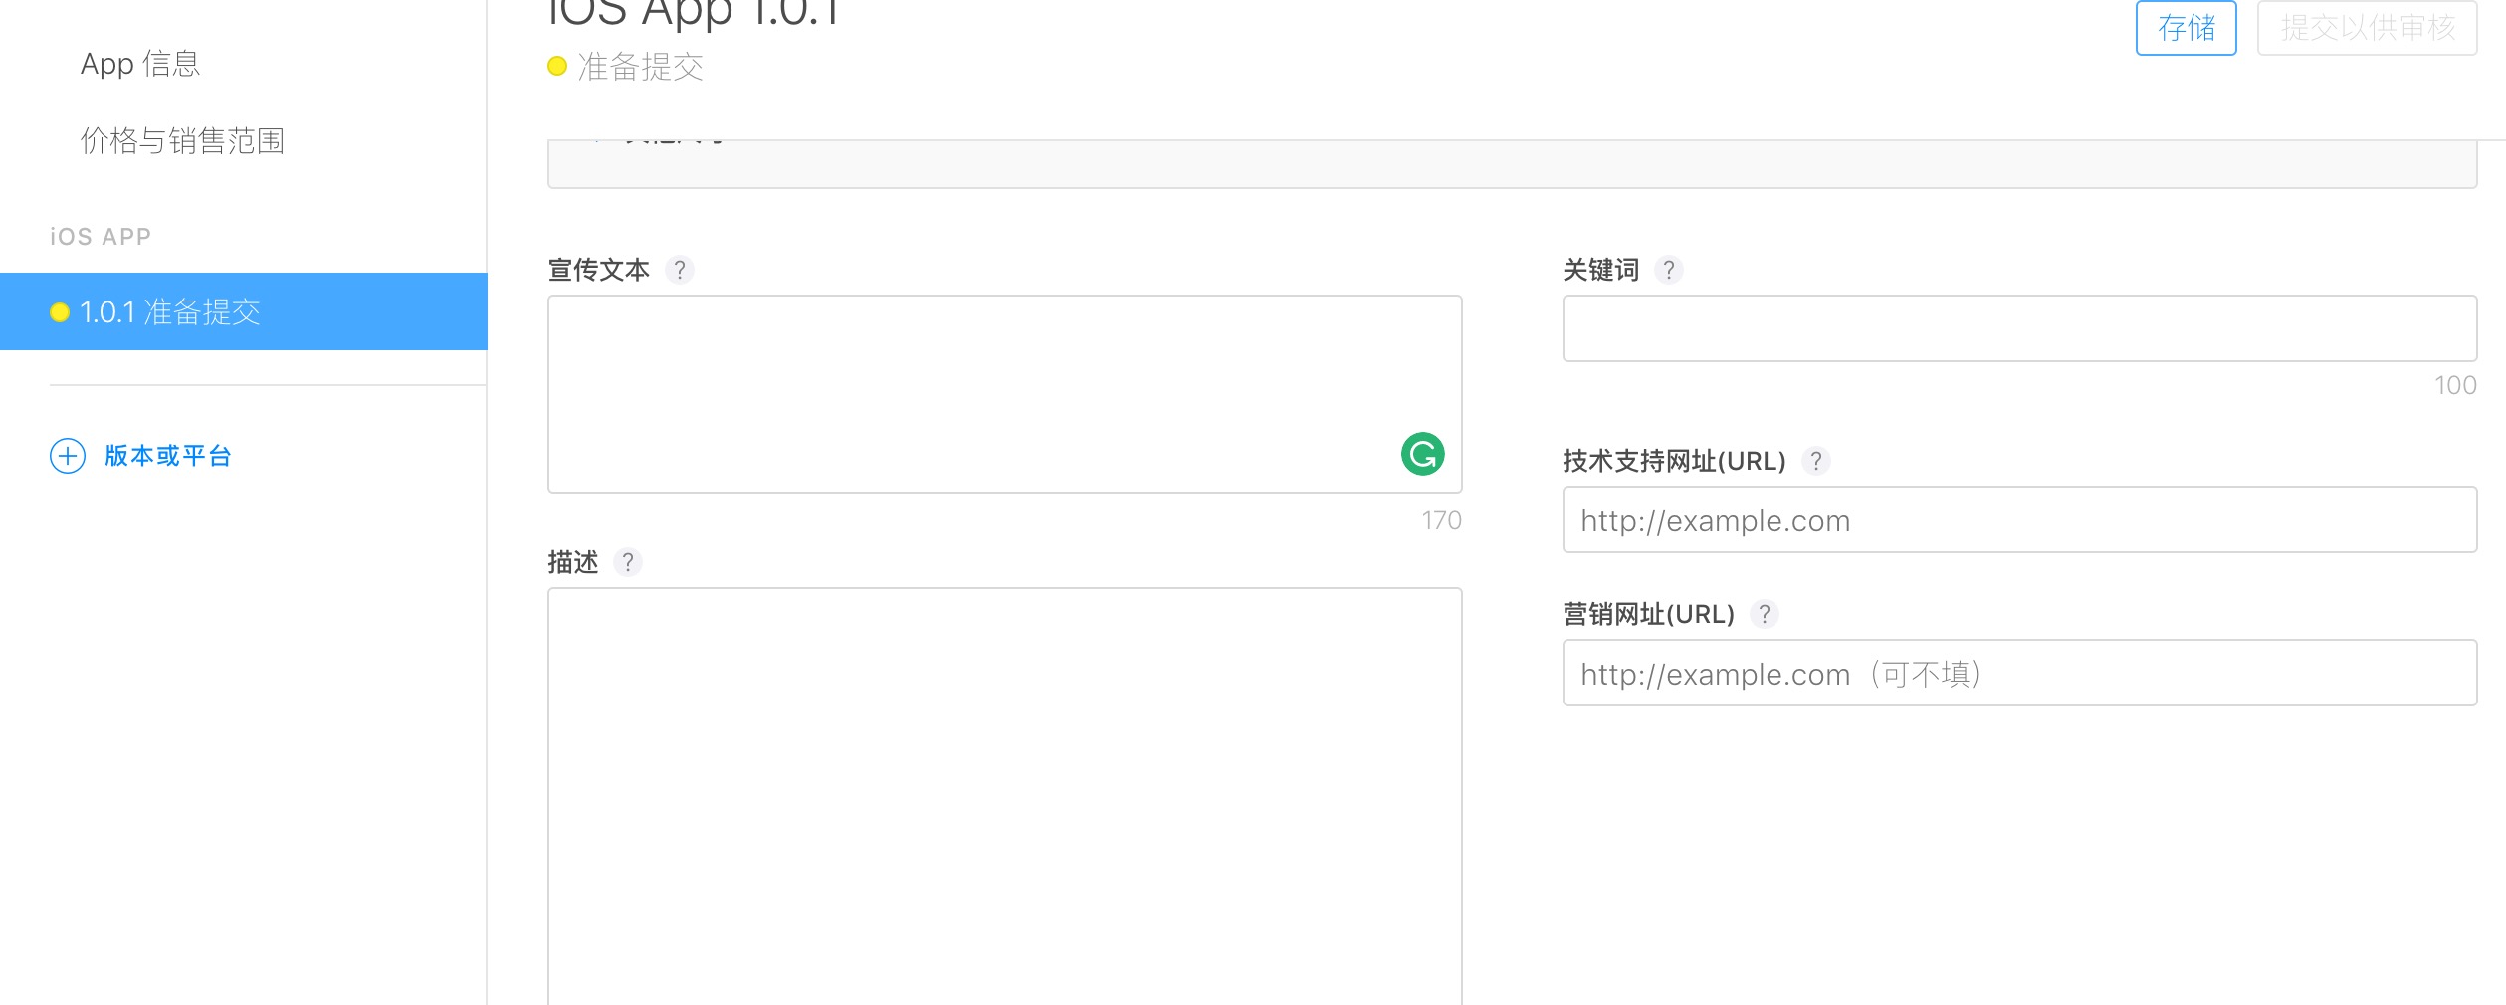Click inside the 描述 text area
Screen dimensions: 2506x1005
[1003, 796]
